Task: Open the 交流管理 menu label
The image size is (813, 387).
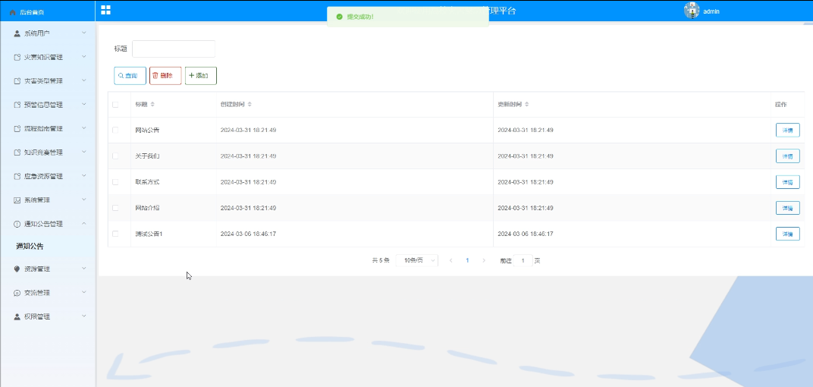Action: (x=37, y=293)
